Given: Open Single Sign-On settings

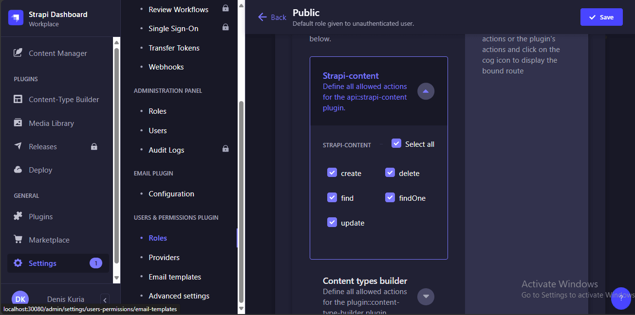Looking at the screenshot, I should [173, 29].
